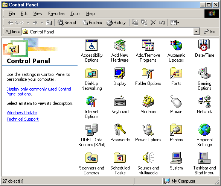Click the 27 object(s) status text
221x186 pixels.
[13, 181]
